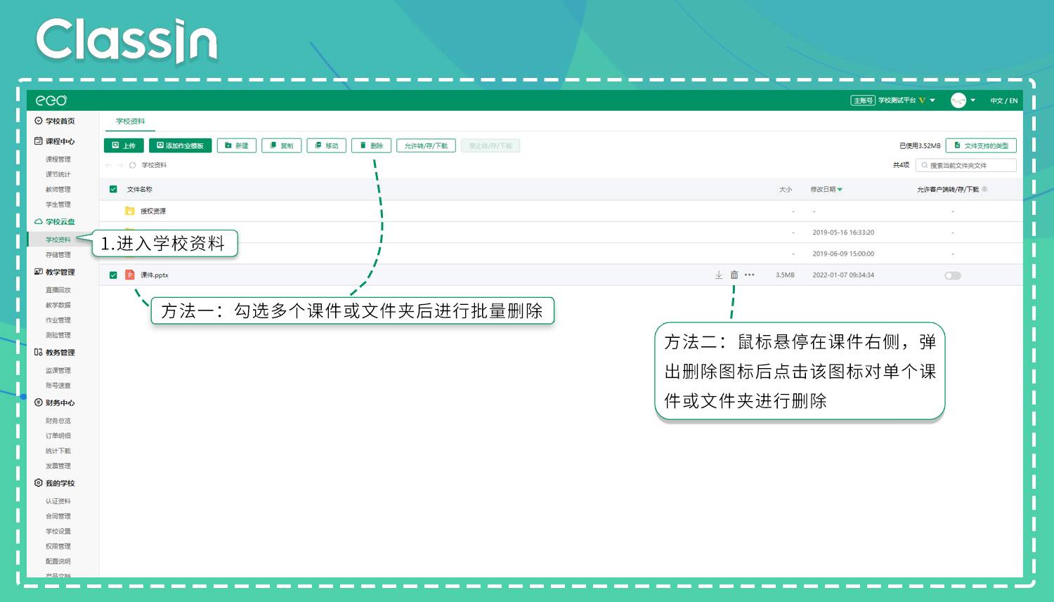Go forward with the right arrow icon
This screenshot has height=602, width=1054.
[119, 165]
